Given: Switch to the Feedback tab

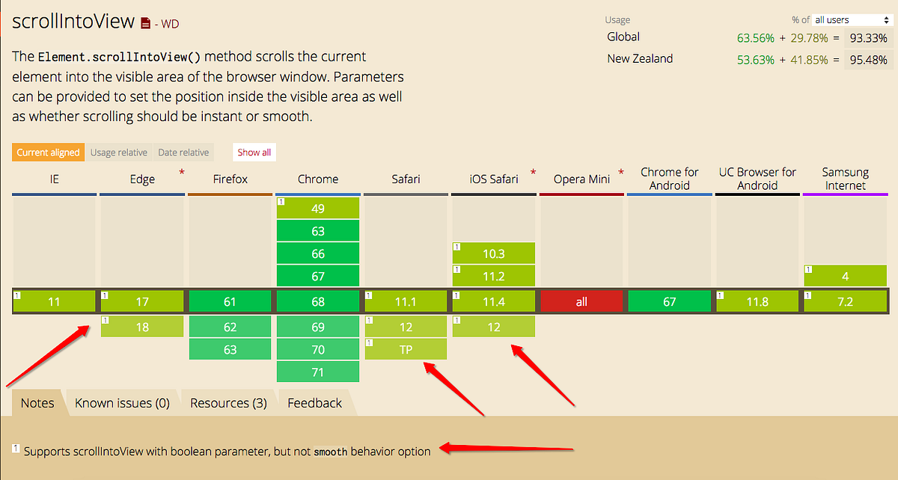Looking at the screenshot, I should 315,402.
